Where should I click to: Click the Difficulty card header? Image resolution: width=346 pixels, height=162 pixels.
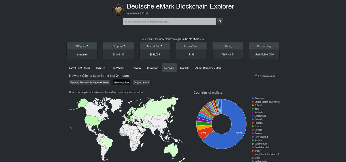coord(228,46)
